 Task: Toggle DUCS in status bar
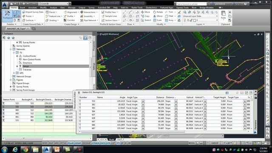tap(103, 143)
